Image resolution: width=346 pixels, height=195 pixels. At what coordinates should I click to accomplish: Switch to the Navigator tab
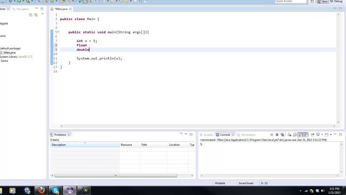(x=21, y=9)
